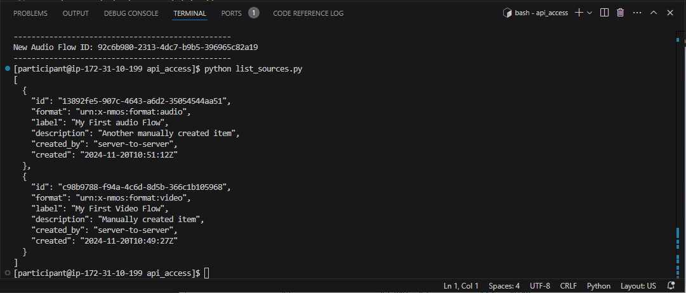
Task: Click description "Another manually created item"
Action: [x=166, y=133]
